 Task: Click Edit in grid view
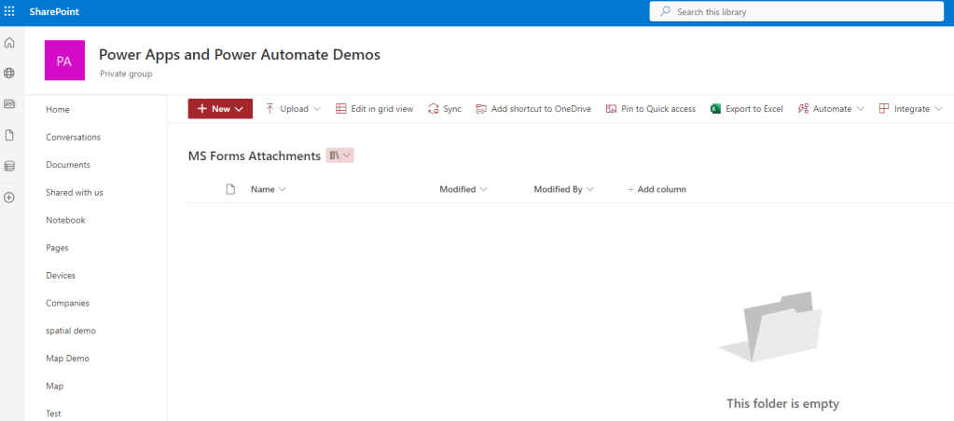[x=374, y=109]
